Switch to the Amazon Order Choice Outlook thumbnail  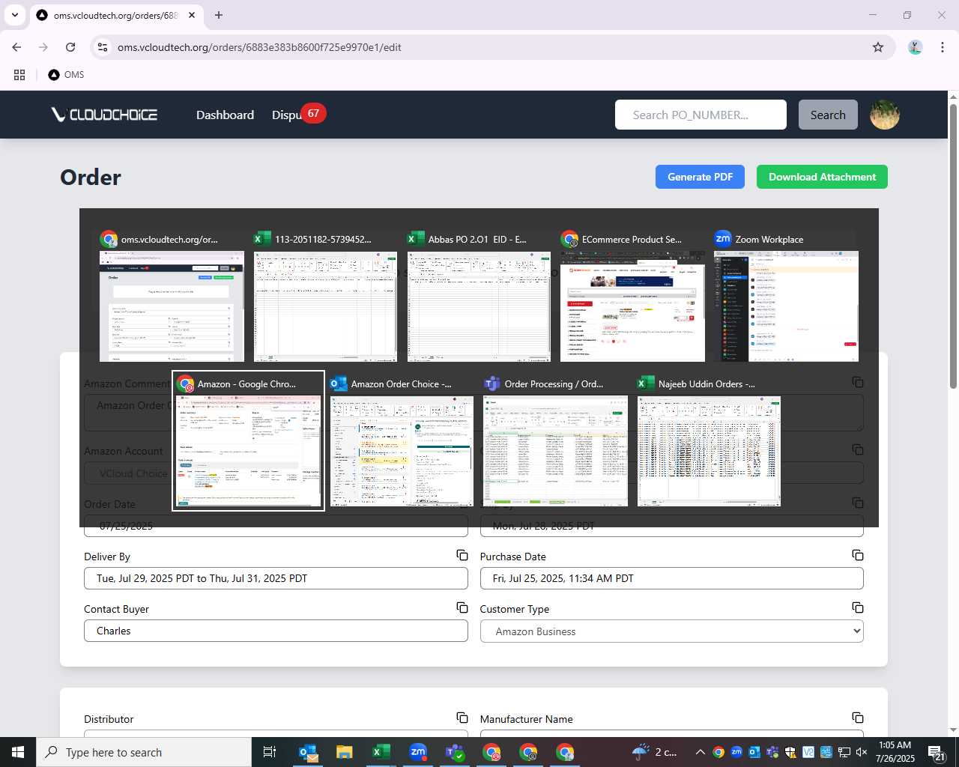(402, 440)
